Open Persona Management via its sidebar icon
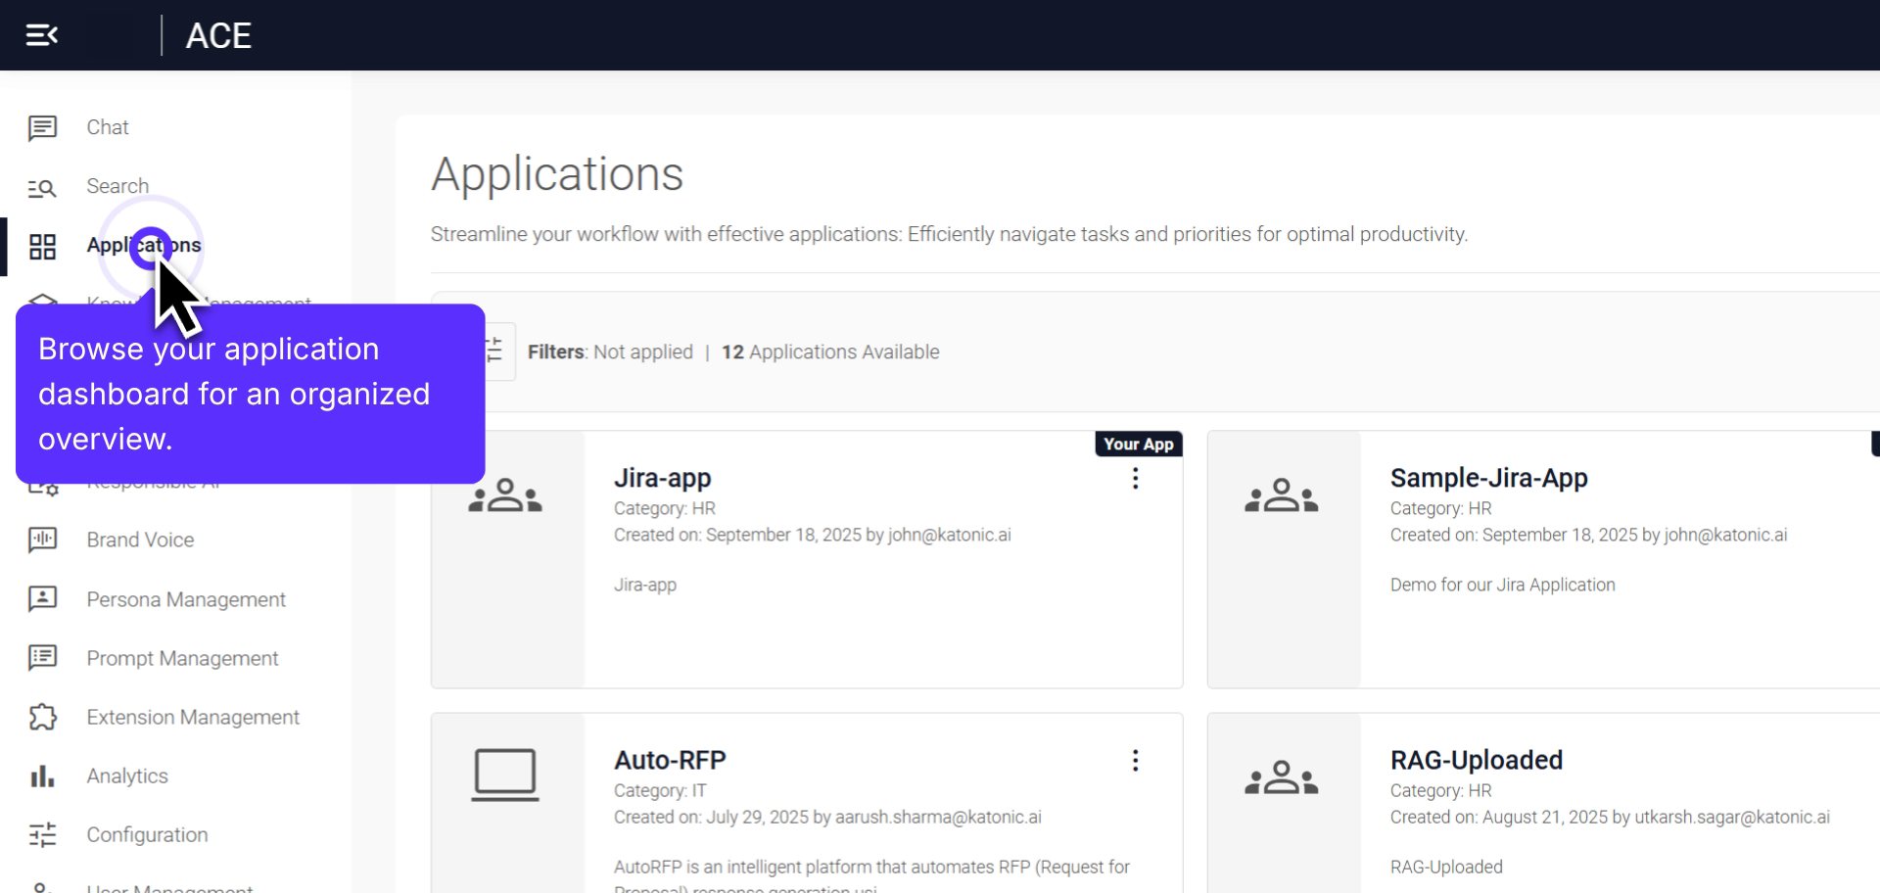Image resolution: width=1880 pixels, height=893 pixels. [42, 599]
